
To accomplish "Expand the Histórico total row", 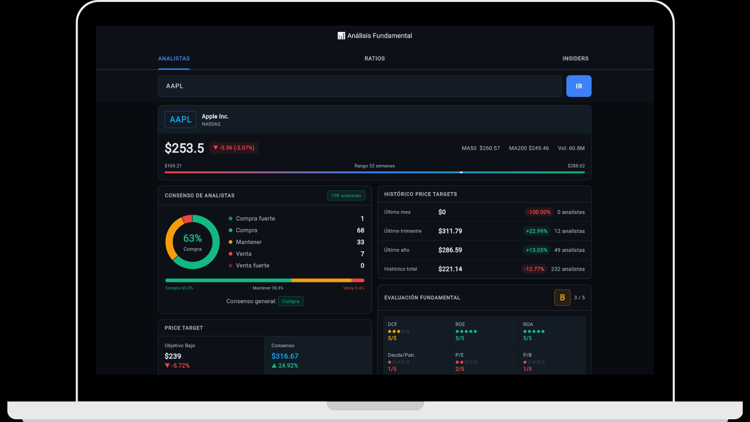I will 484,269.
